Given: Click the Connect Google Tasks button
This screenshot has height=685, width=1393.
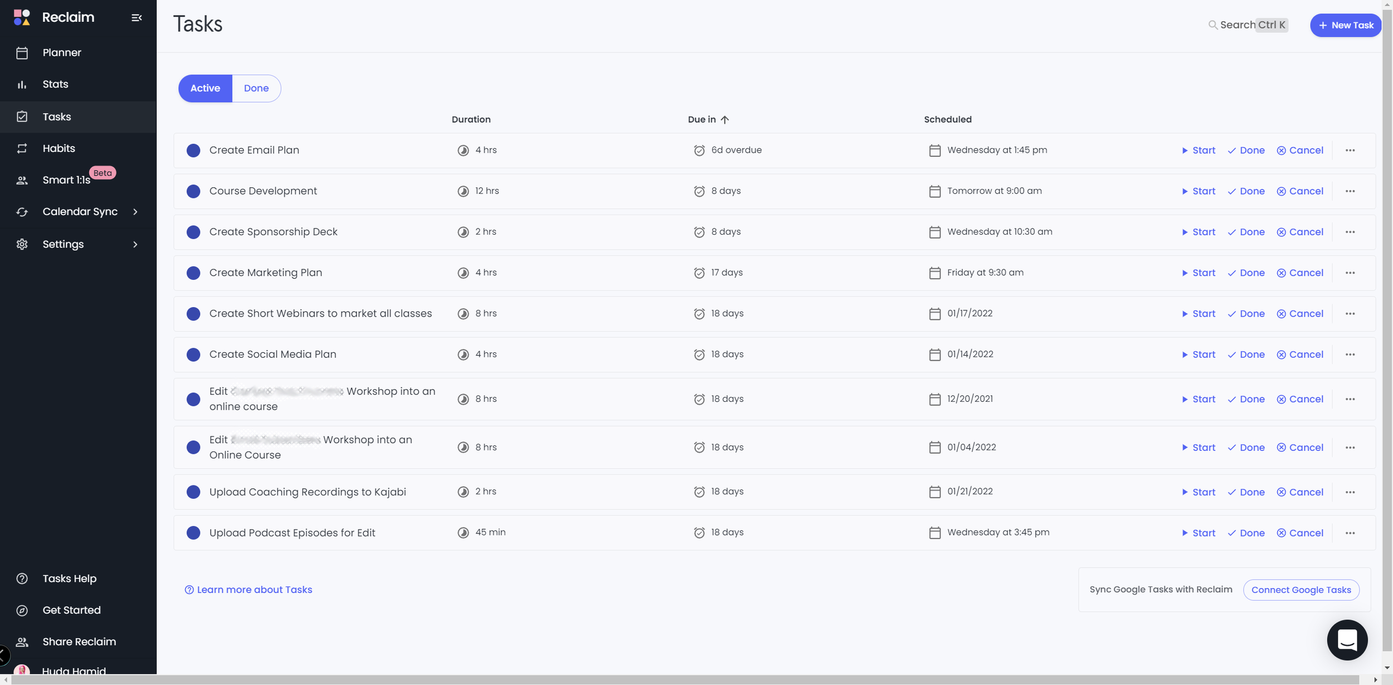Looking at the screenshot, I should click(1301, 590).
